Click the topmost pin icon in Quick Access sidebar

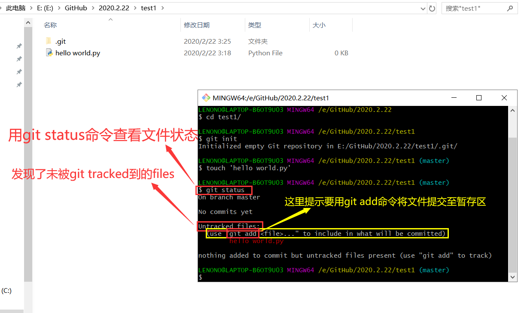point(19,45)
